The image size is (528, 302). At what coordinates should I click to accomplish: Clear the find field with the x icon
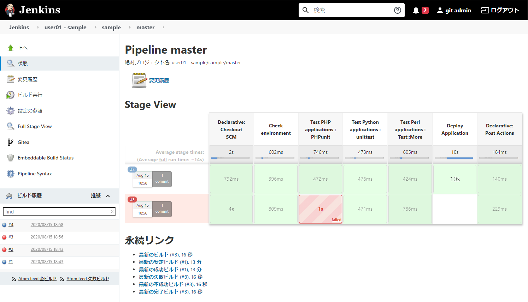[x=112, y=212]
